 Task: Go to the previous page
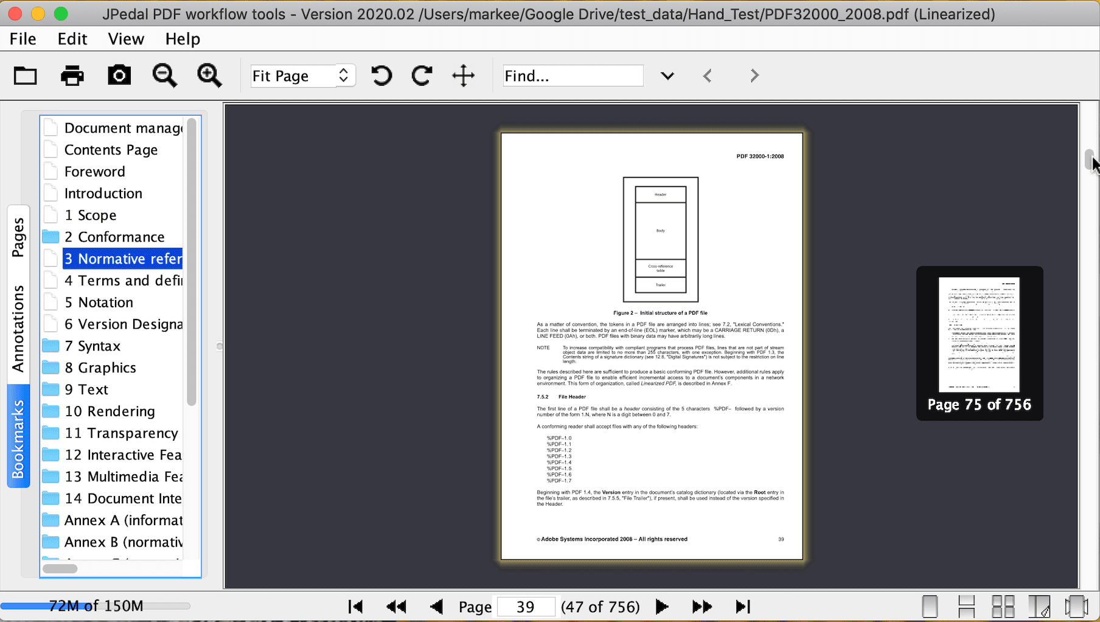click(x=436, y=606)
